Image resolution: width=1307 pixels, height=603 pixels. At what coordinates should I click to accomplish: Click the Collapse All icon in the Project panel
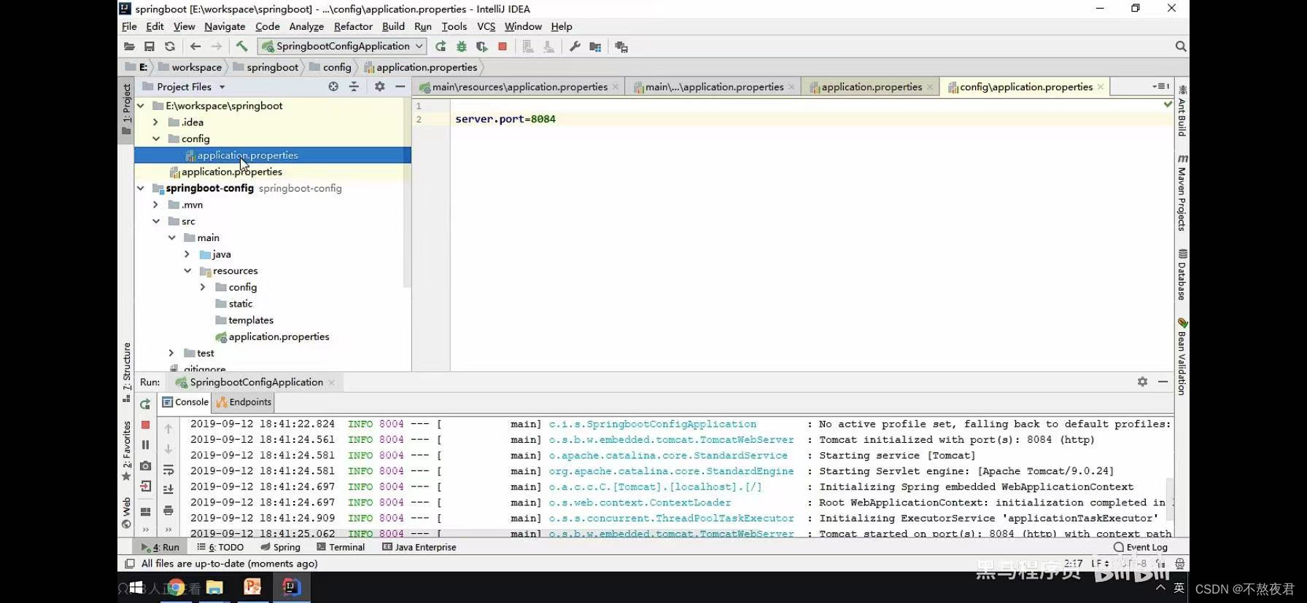[x=354, y=87]
